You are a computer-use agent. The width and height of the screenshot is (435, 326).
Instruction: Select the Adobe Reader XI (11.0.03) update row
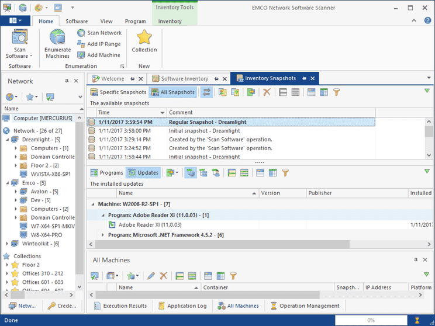click(260, 225)
